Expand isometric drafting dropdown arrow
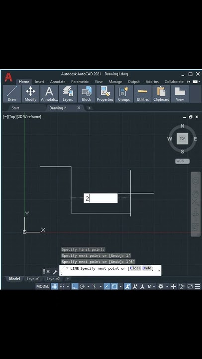Image resolution: width=202 pixels, height=359 pixels. pos(101,286)
